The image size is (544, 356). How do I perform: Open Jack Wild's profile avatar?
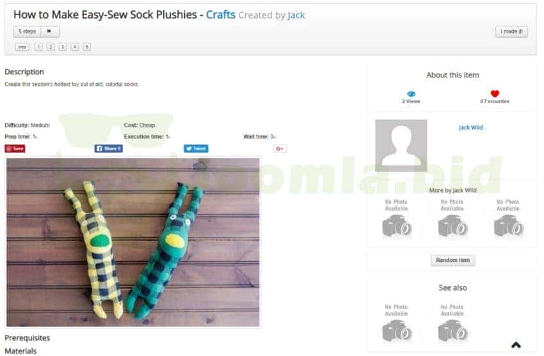click(x=401, y=145)
